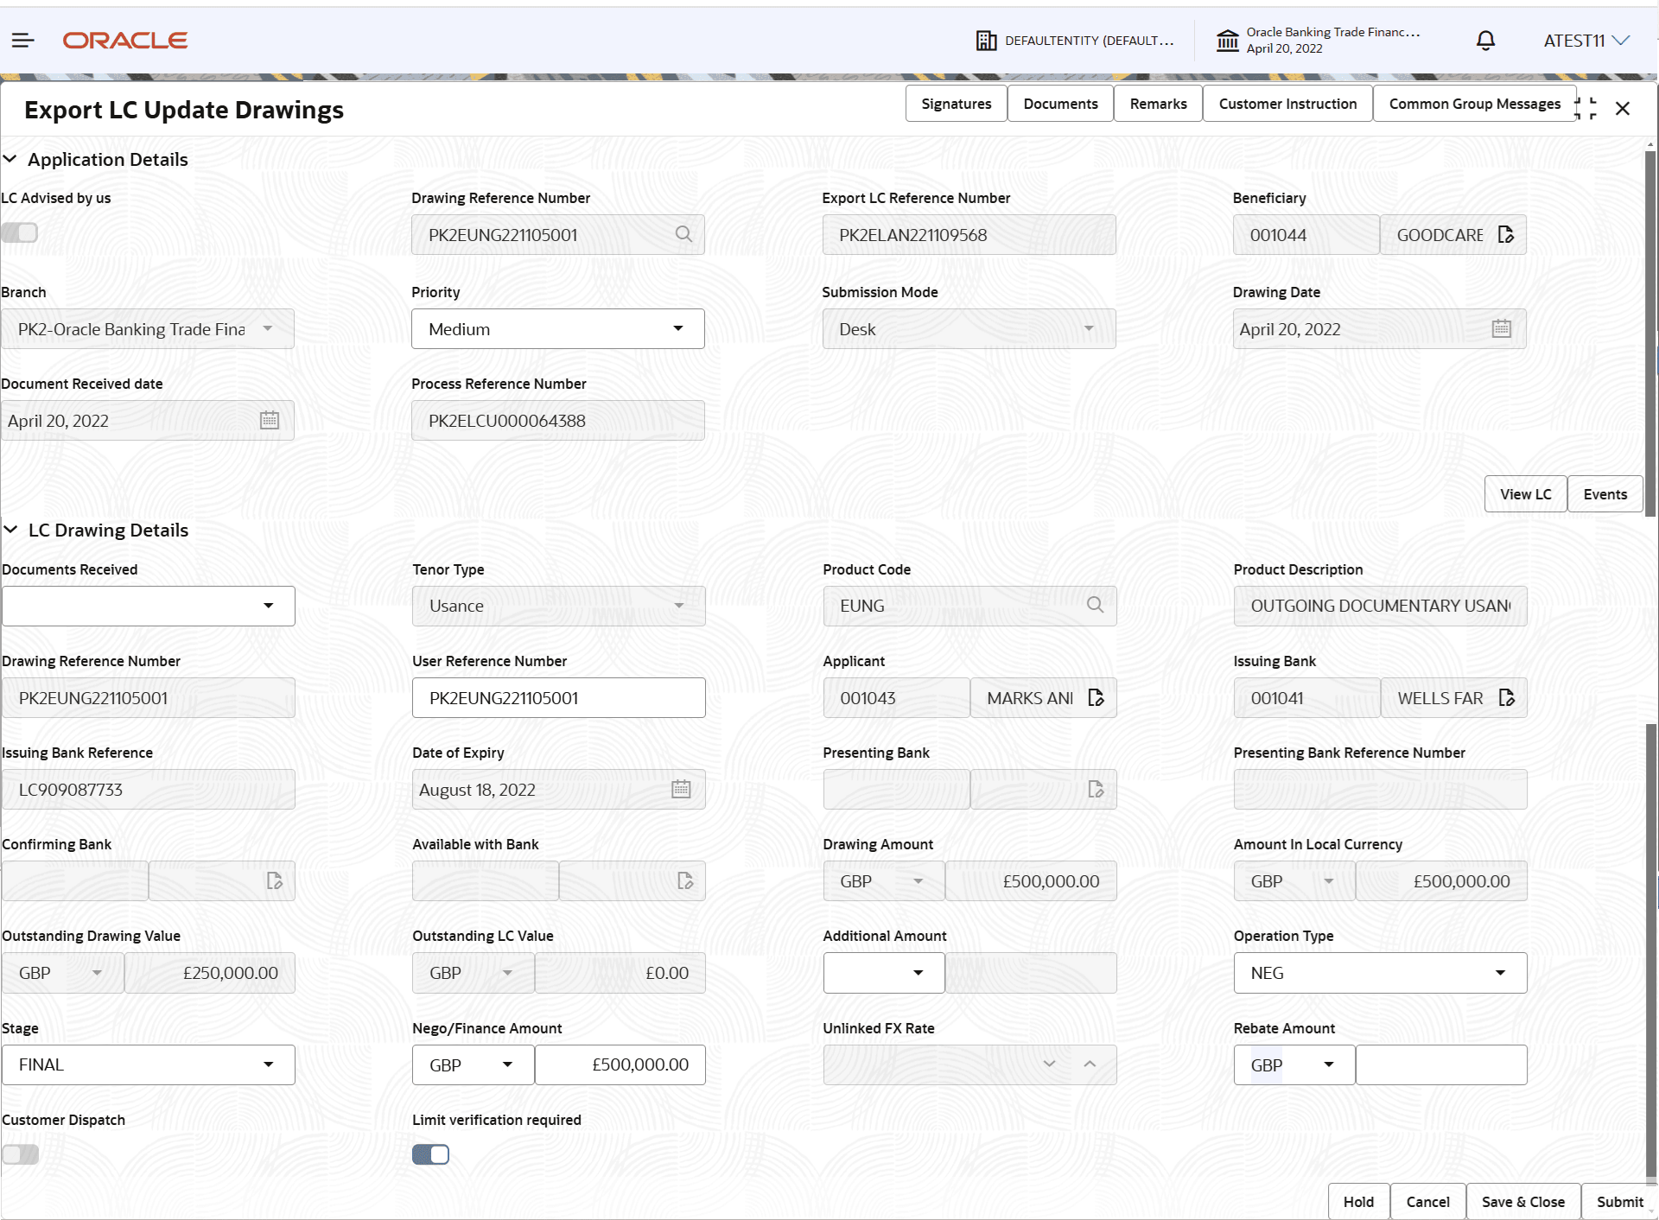
Task: Click the View LC button
Action: pos(1525,493)
